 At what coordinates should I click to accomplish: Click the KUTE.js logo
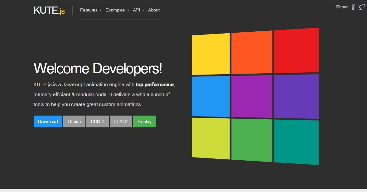click(x=49, y=10)
